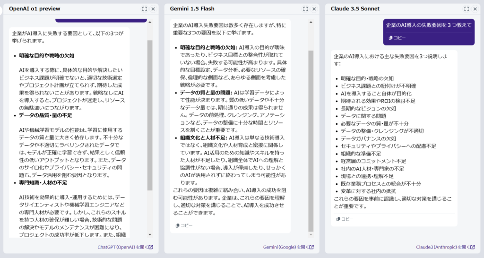
Task: Open the Claude3 (Anthropic) link
Action: click(446, 247)
